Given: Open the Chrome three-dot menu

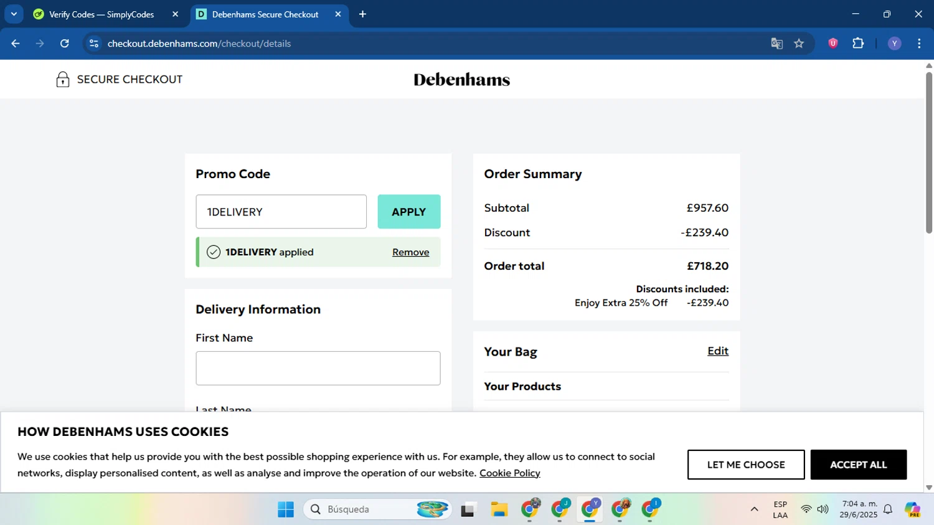Looking at the screenshot, I should tap(919, 44).
